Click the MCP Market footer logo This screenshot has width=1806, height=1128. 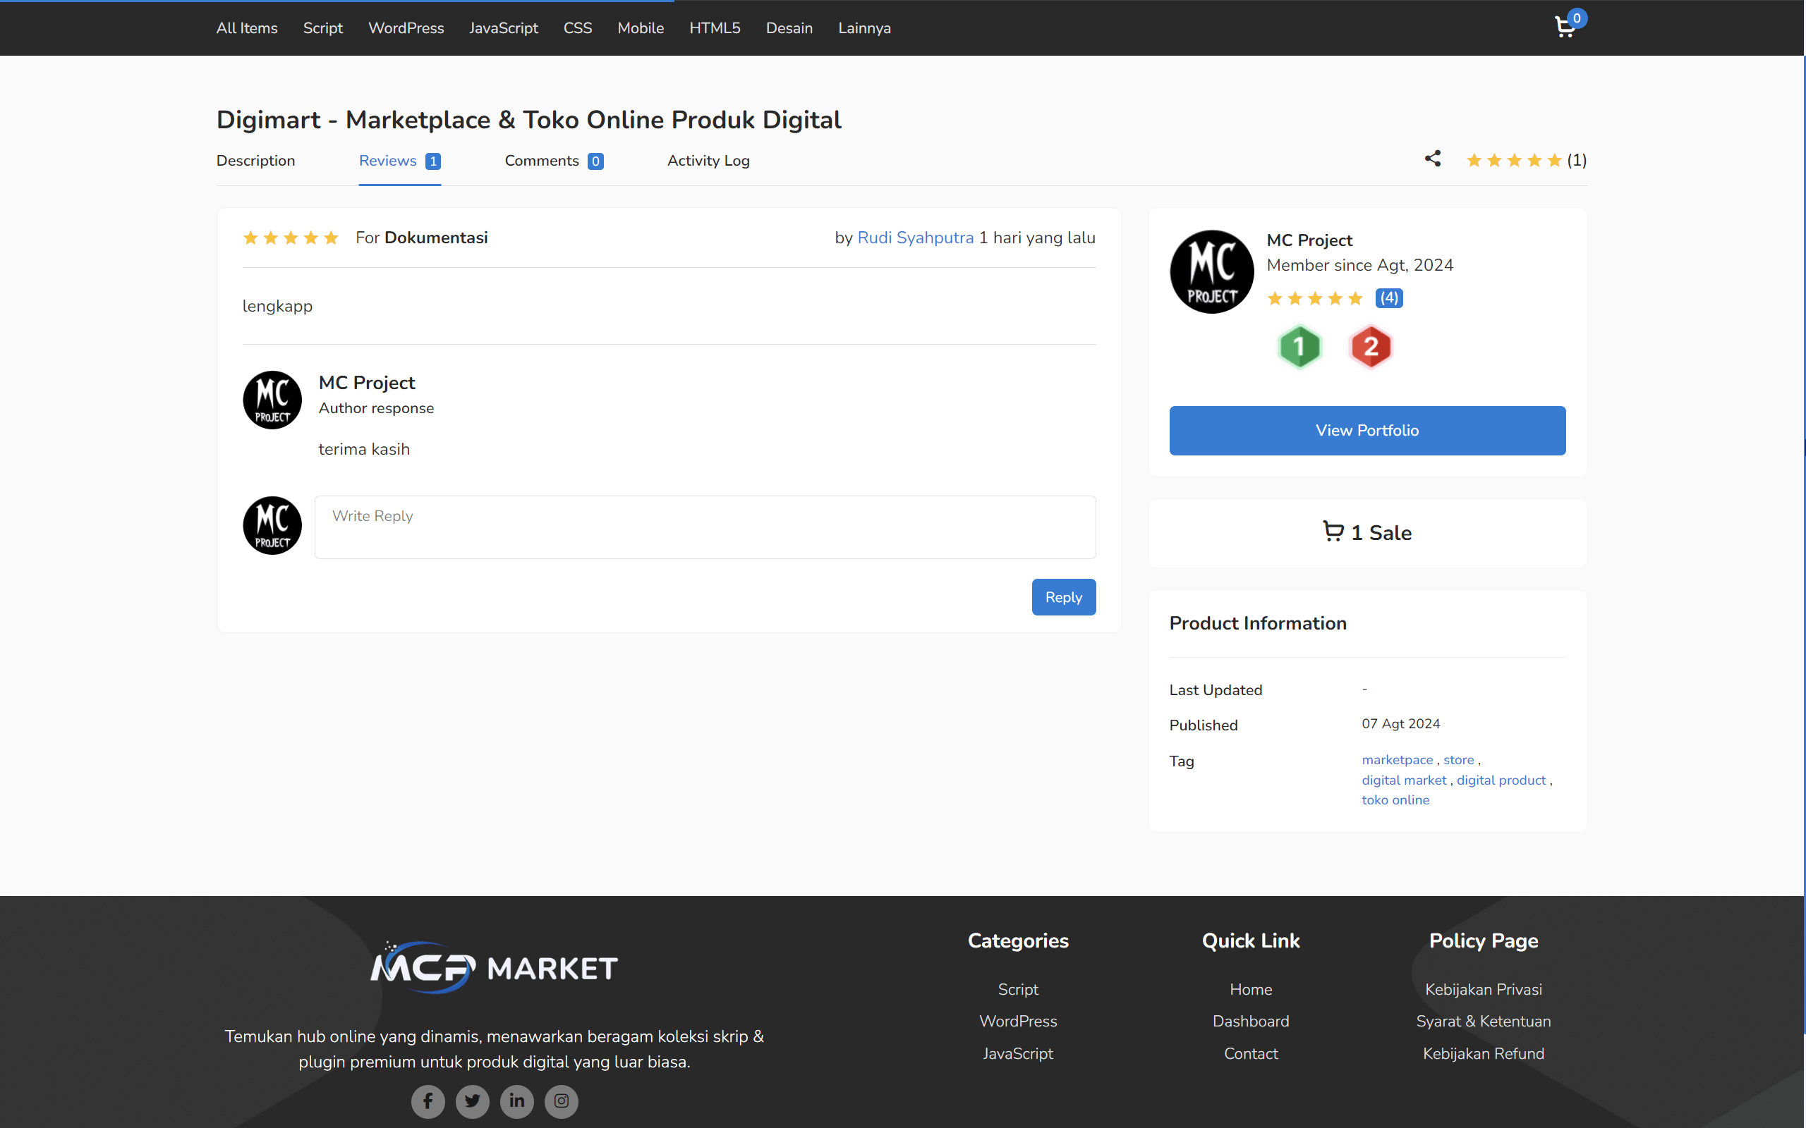coord(494,967)
